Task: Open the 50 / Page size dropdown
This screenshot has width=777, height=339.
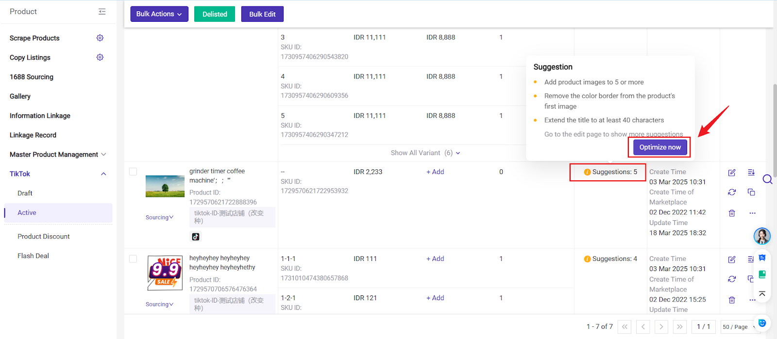Action: pyautogui.click(x=738, y=327)
